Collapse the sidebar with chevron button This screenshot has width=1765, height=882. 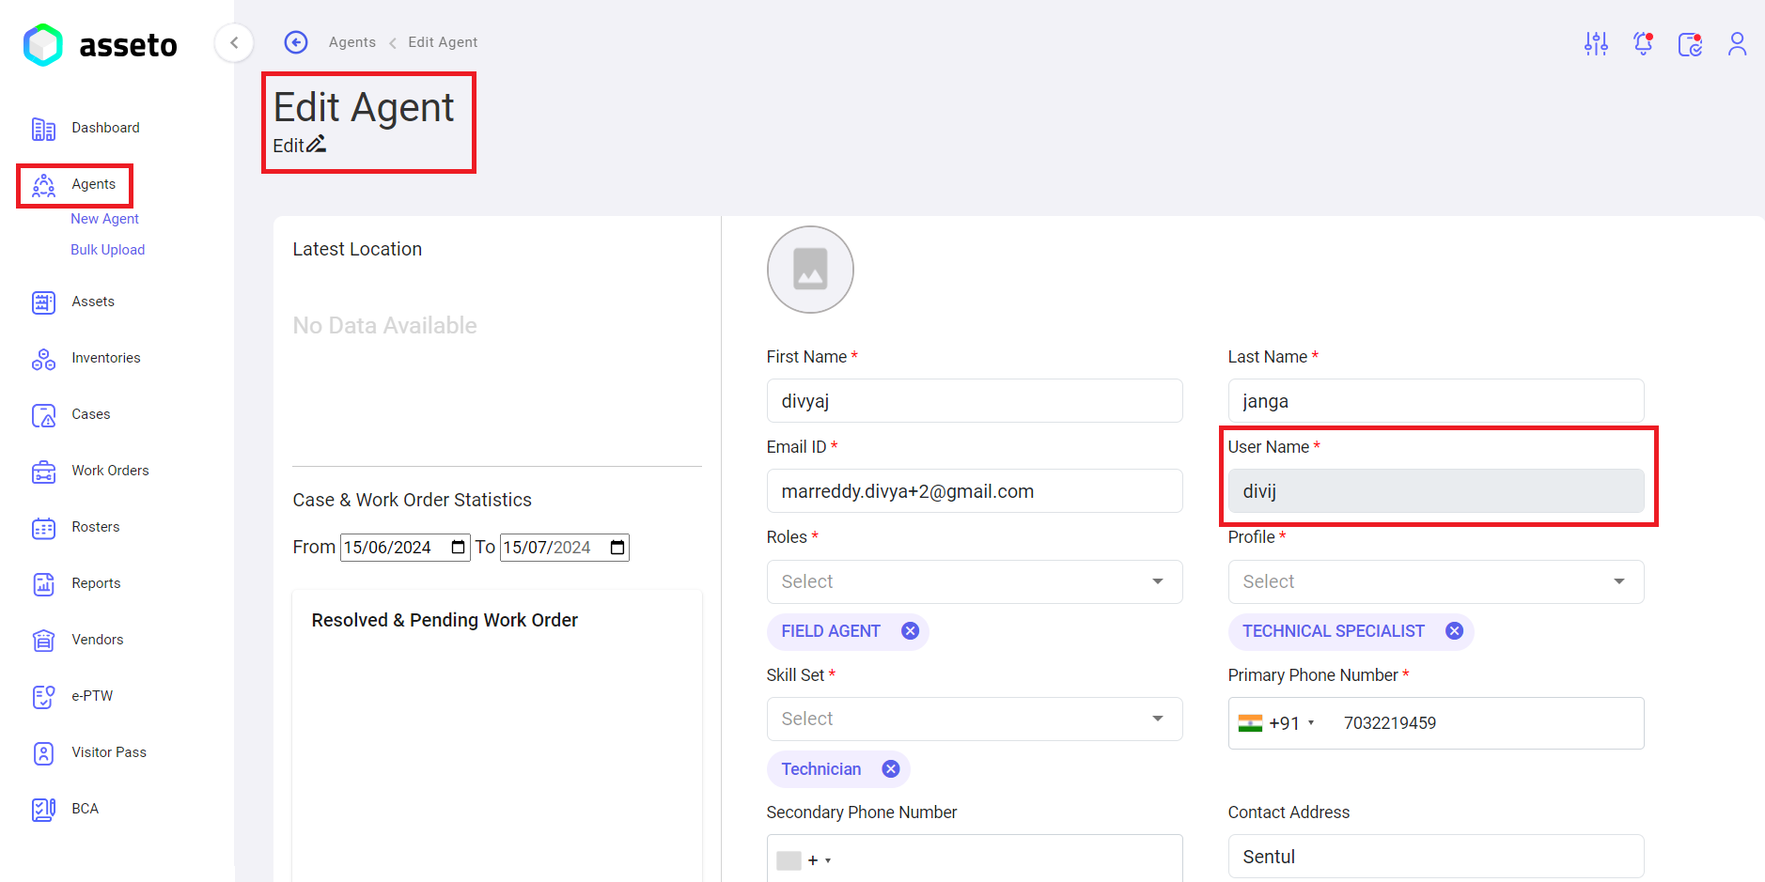(234, 42)
